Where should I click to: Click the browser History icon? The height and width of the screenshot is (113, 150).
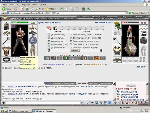(x=61, y=9)
